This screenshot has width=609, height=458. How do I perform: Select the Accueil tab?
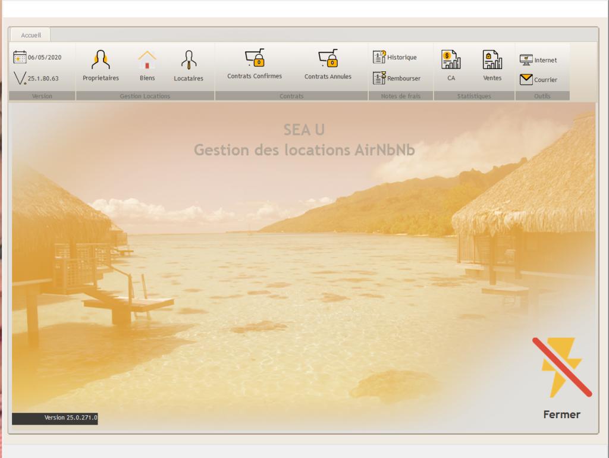[x=31, y=35]
